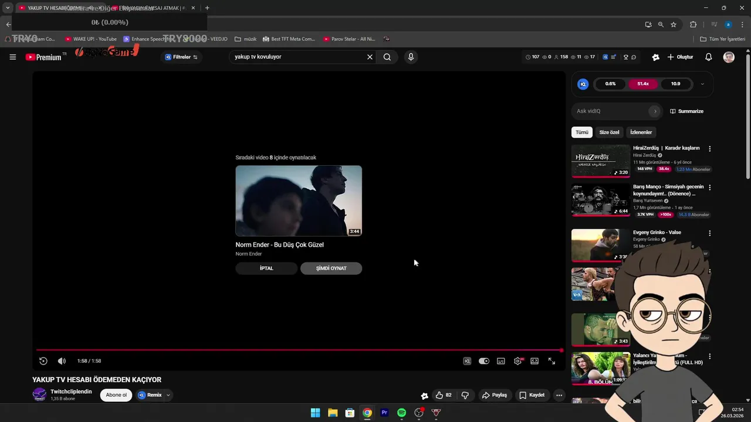The width and height of the screenshot is (751, 422).
Task: Replay the video with the replay icon
Action: tap(43, 361)
